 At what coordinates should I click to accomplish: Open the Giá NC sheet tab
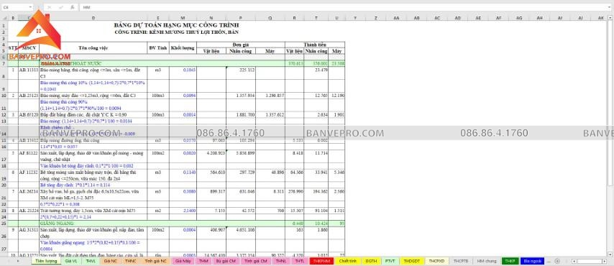pyautogui.click(x=111, y=261)
